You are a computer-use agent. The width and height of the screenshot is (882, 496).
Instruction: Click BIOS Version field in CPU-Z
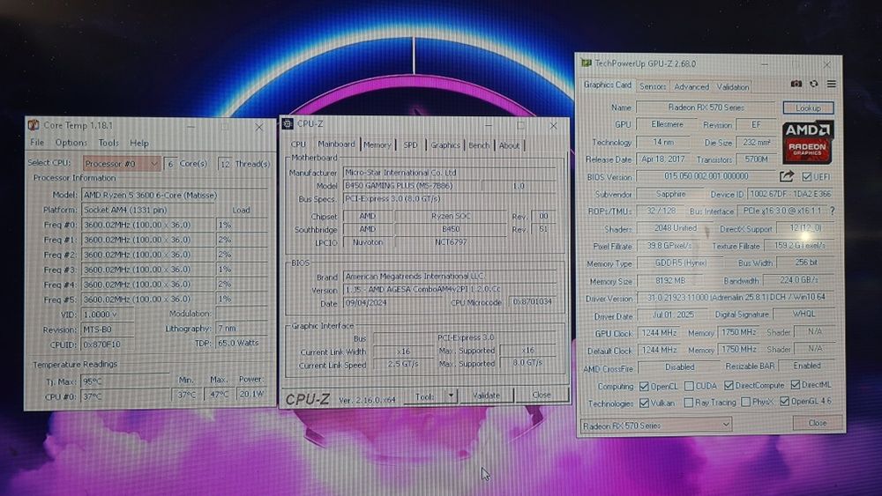tap(450, 289)
